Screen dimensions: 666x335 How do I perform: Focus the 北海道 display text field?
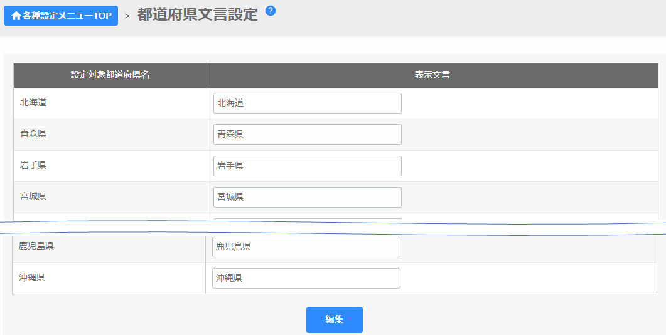[307, 104]
